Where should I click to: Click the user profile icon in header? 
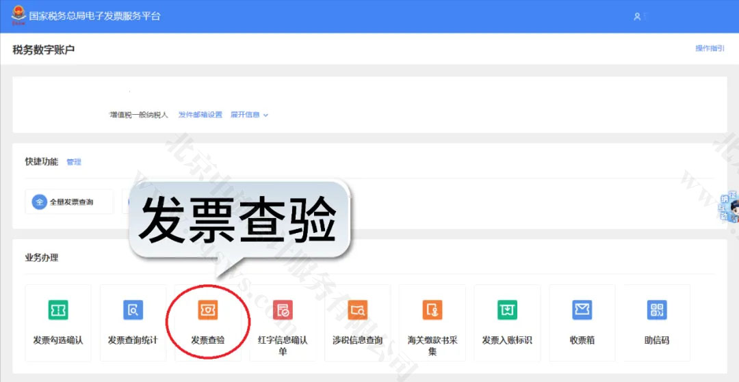coord(637,16)
